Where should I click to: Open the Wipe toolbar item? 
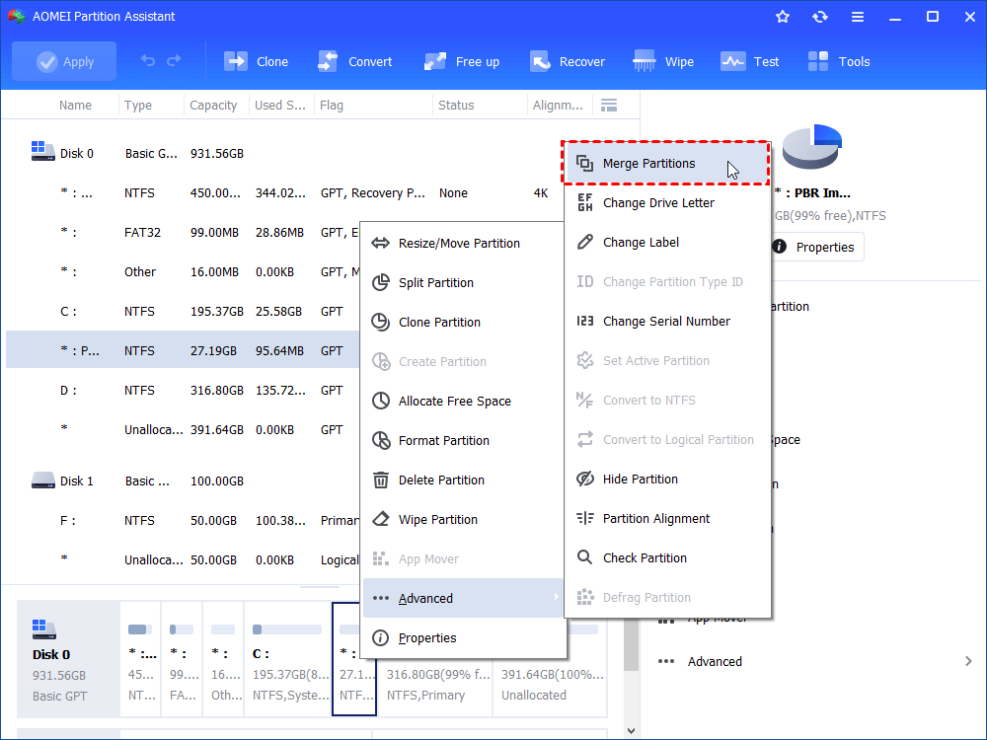663,61
